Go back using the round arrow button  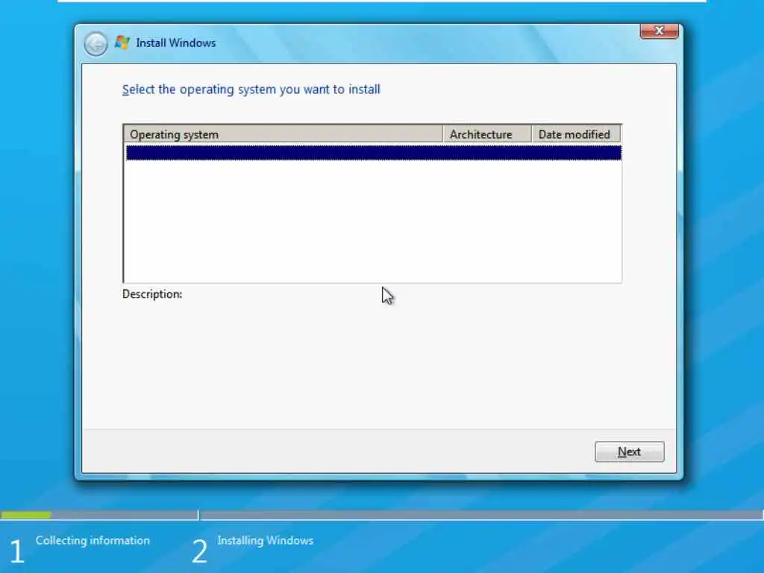tap(95, 44)
